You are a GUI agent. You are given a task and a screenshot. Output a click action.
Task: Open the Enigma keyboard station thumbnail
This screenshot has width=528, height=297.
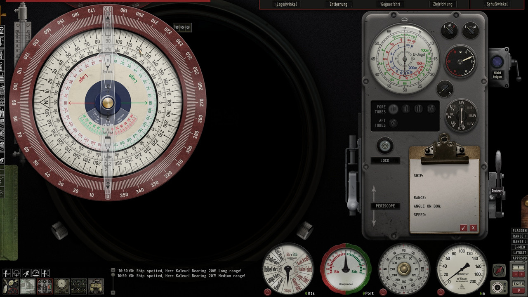(79, 286)
